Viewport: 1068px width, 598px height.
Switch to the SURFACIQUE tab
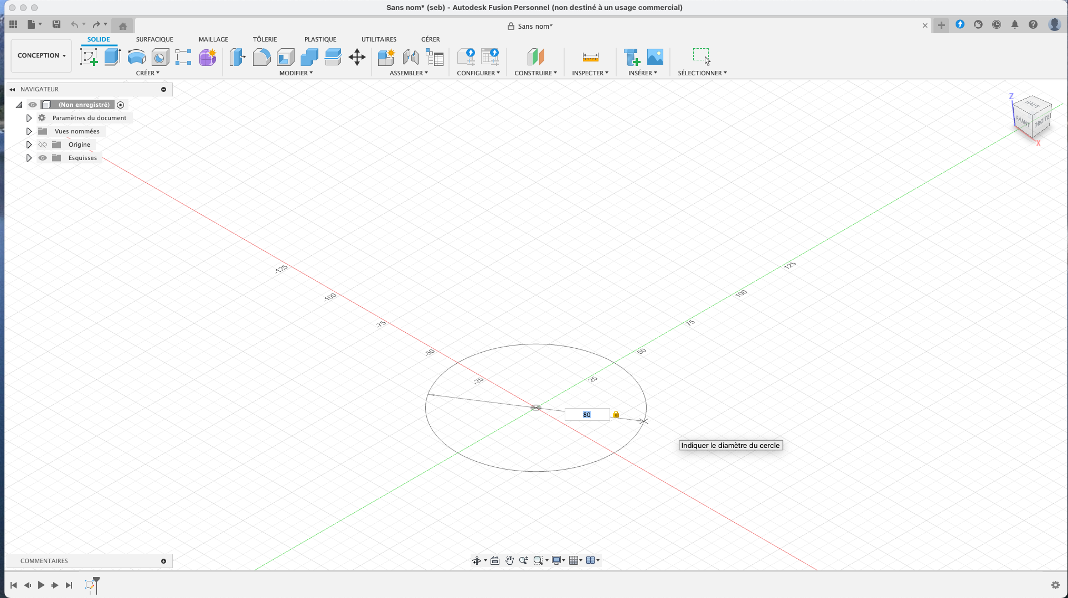coord(154,39)
